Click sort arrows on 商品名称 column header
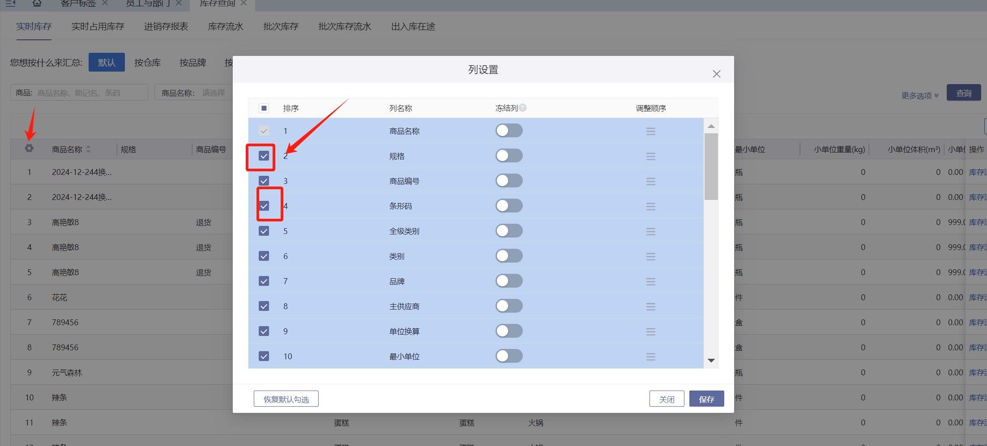This screenshot has width=987, height=446. point(88,149)
